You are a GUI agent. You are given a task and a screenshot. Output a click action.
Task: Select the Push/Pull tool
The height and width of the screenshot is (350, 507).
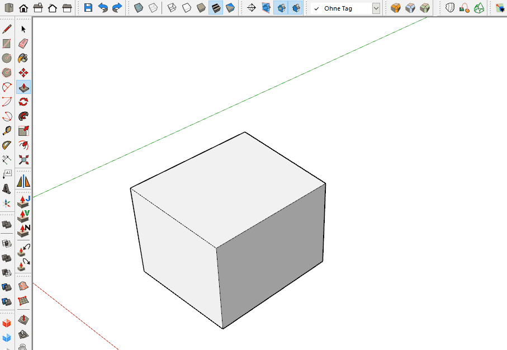pos(23,87)
